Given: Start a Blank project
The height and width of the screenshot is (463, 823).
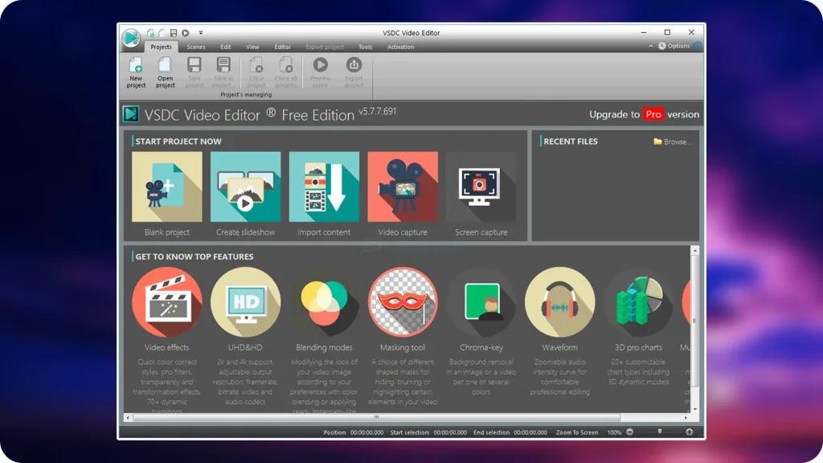Looking at the screenshot, I should click(167, 186).
